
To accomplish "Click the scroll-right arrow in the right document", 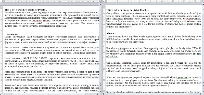I will [x=200, y=94].
